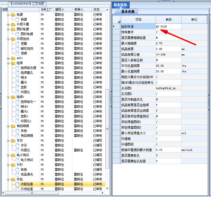
Task: Click the 显影 document icon
Action: [17, 87]
